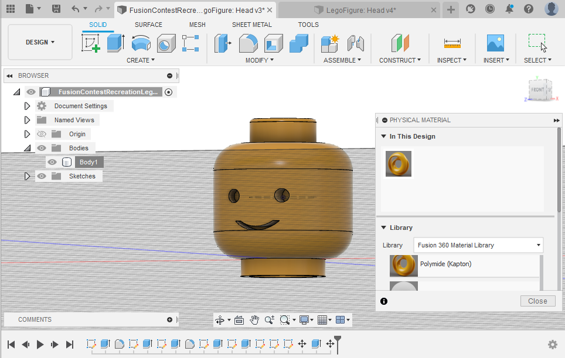
Task: Open the DESIGN workspace dropdown
Action: [40, 42]
